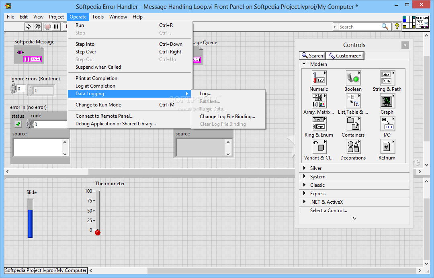The image size is (434, 278).
Task: Choose Connect to Remote Panel...
Action: (129, 116)
